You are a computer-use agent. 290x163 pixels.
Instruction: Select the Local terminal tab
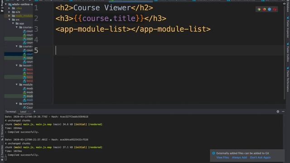click(x=23, y=112)
